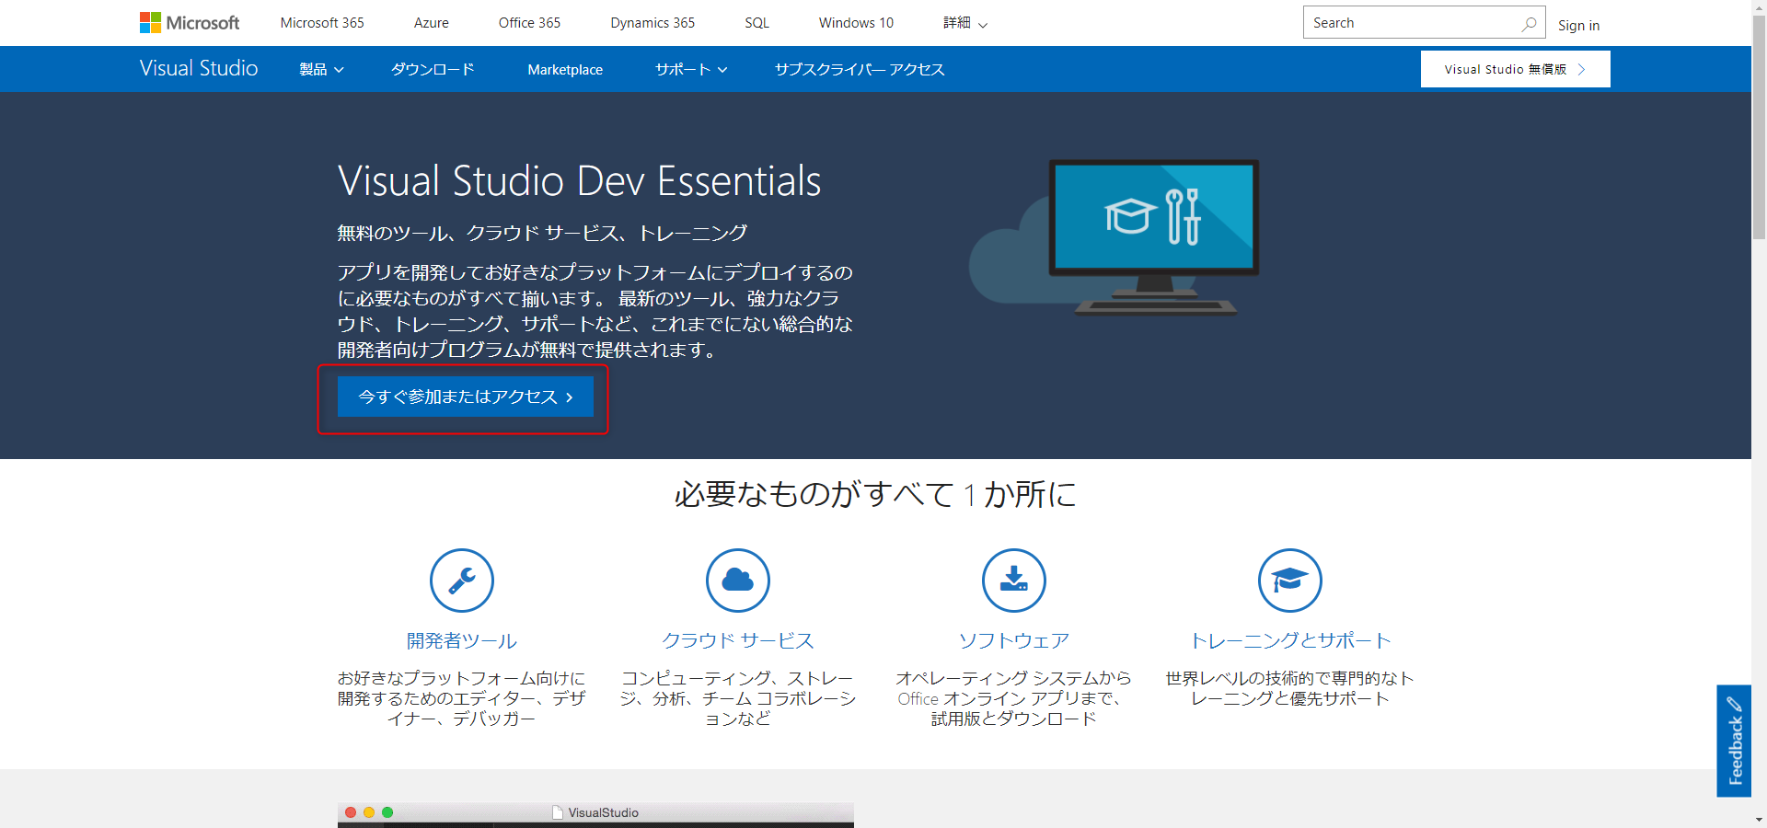
Task: Click Visual Studio Dev Essentials heading
Action: coord(579,181)
